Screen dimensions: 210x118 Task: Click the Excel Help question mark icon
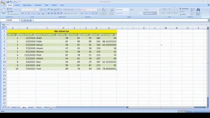208,5
